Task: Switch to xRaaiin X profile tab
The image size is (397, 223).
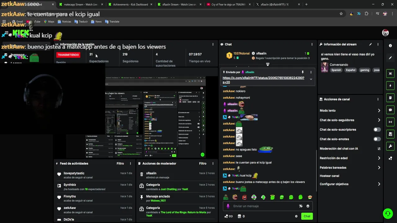Action: click(x=278, y=4)
